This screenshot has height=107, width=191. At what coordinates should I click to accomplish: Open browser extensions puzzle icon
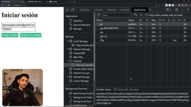(x=179, y=5)
